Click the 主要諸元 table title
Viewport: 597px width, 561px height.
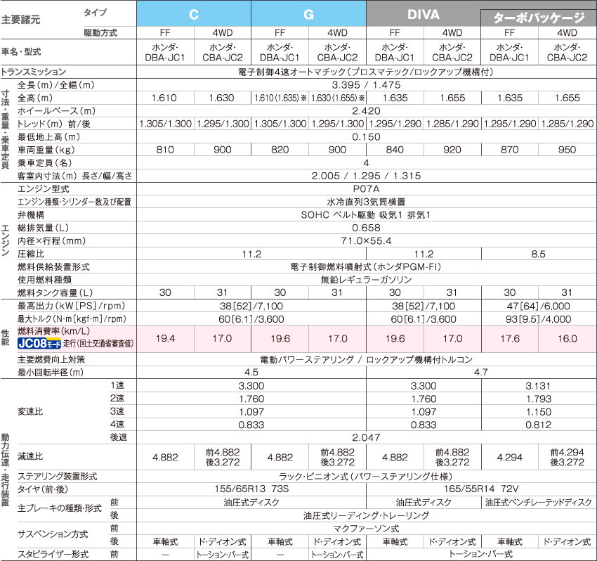pos(21,19)
